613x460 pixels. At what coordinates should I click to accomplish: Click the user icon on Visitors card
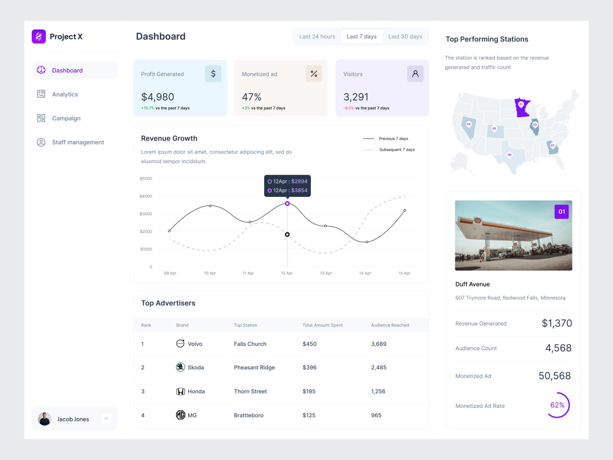(x=415, y=74)
